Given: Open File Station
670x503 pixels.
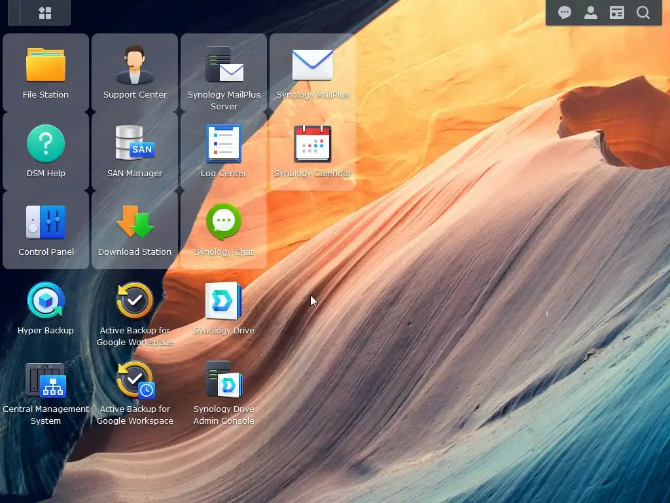Looking at the screenshot, I should pos(46,65).
